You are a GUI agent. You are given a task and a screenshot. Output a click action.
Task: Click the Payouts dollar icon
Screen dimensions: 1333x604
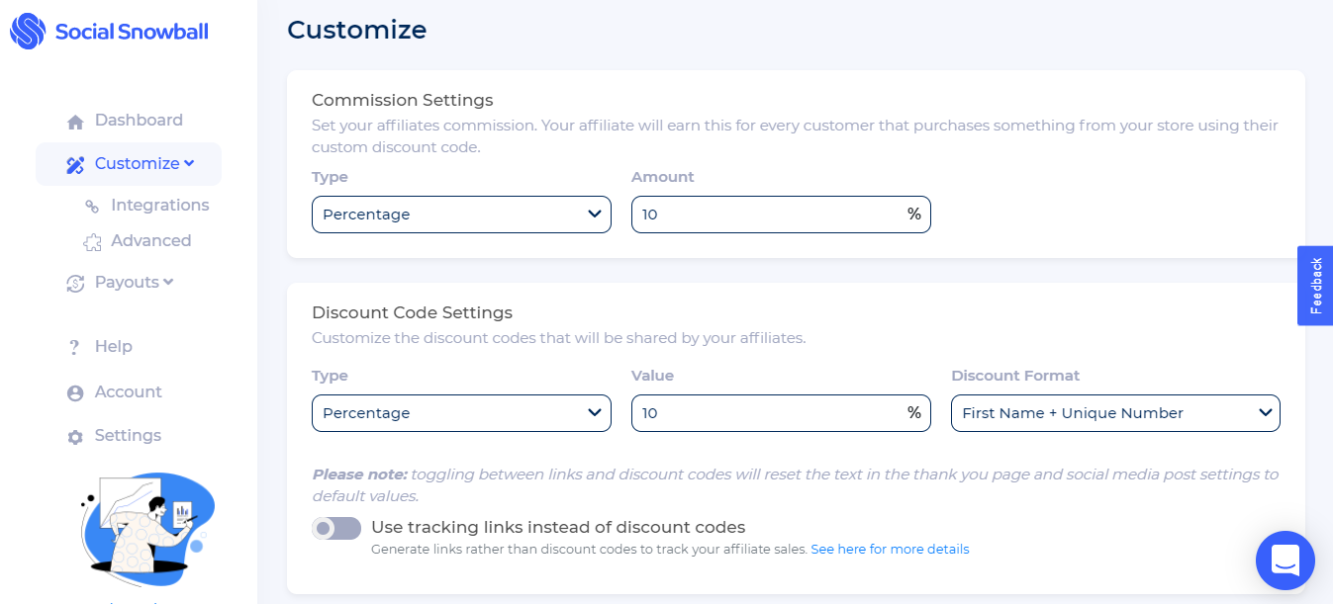75,284
